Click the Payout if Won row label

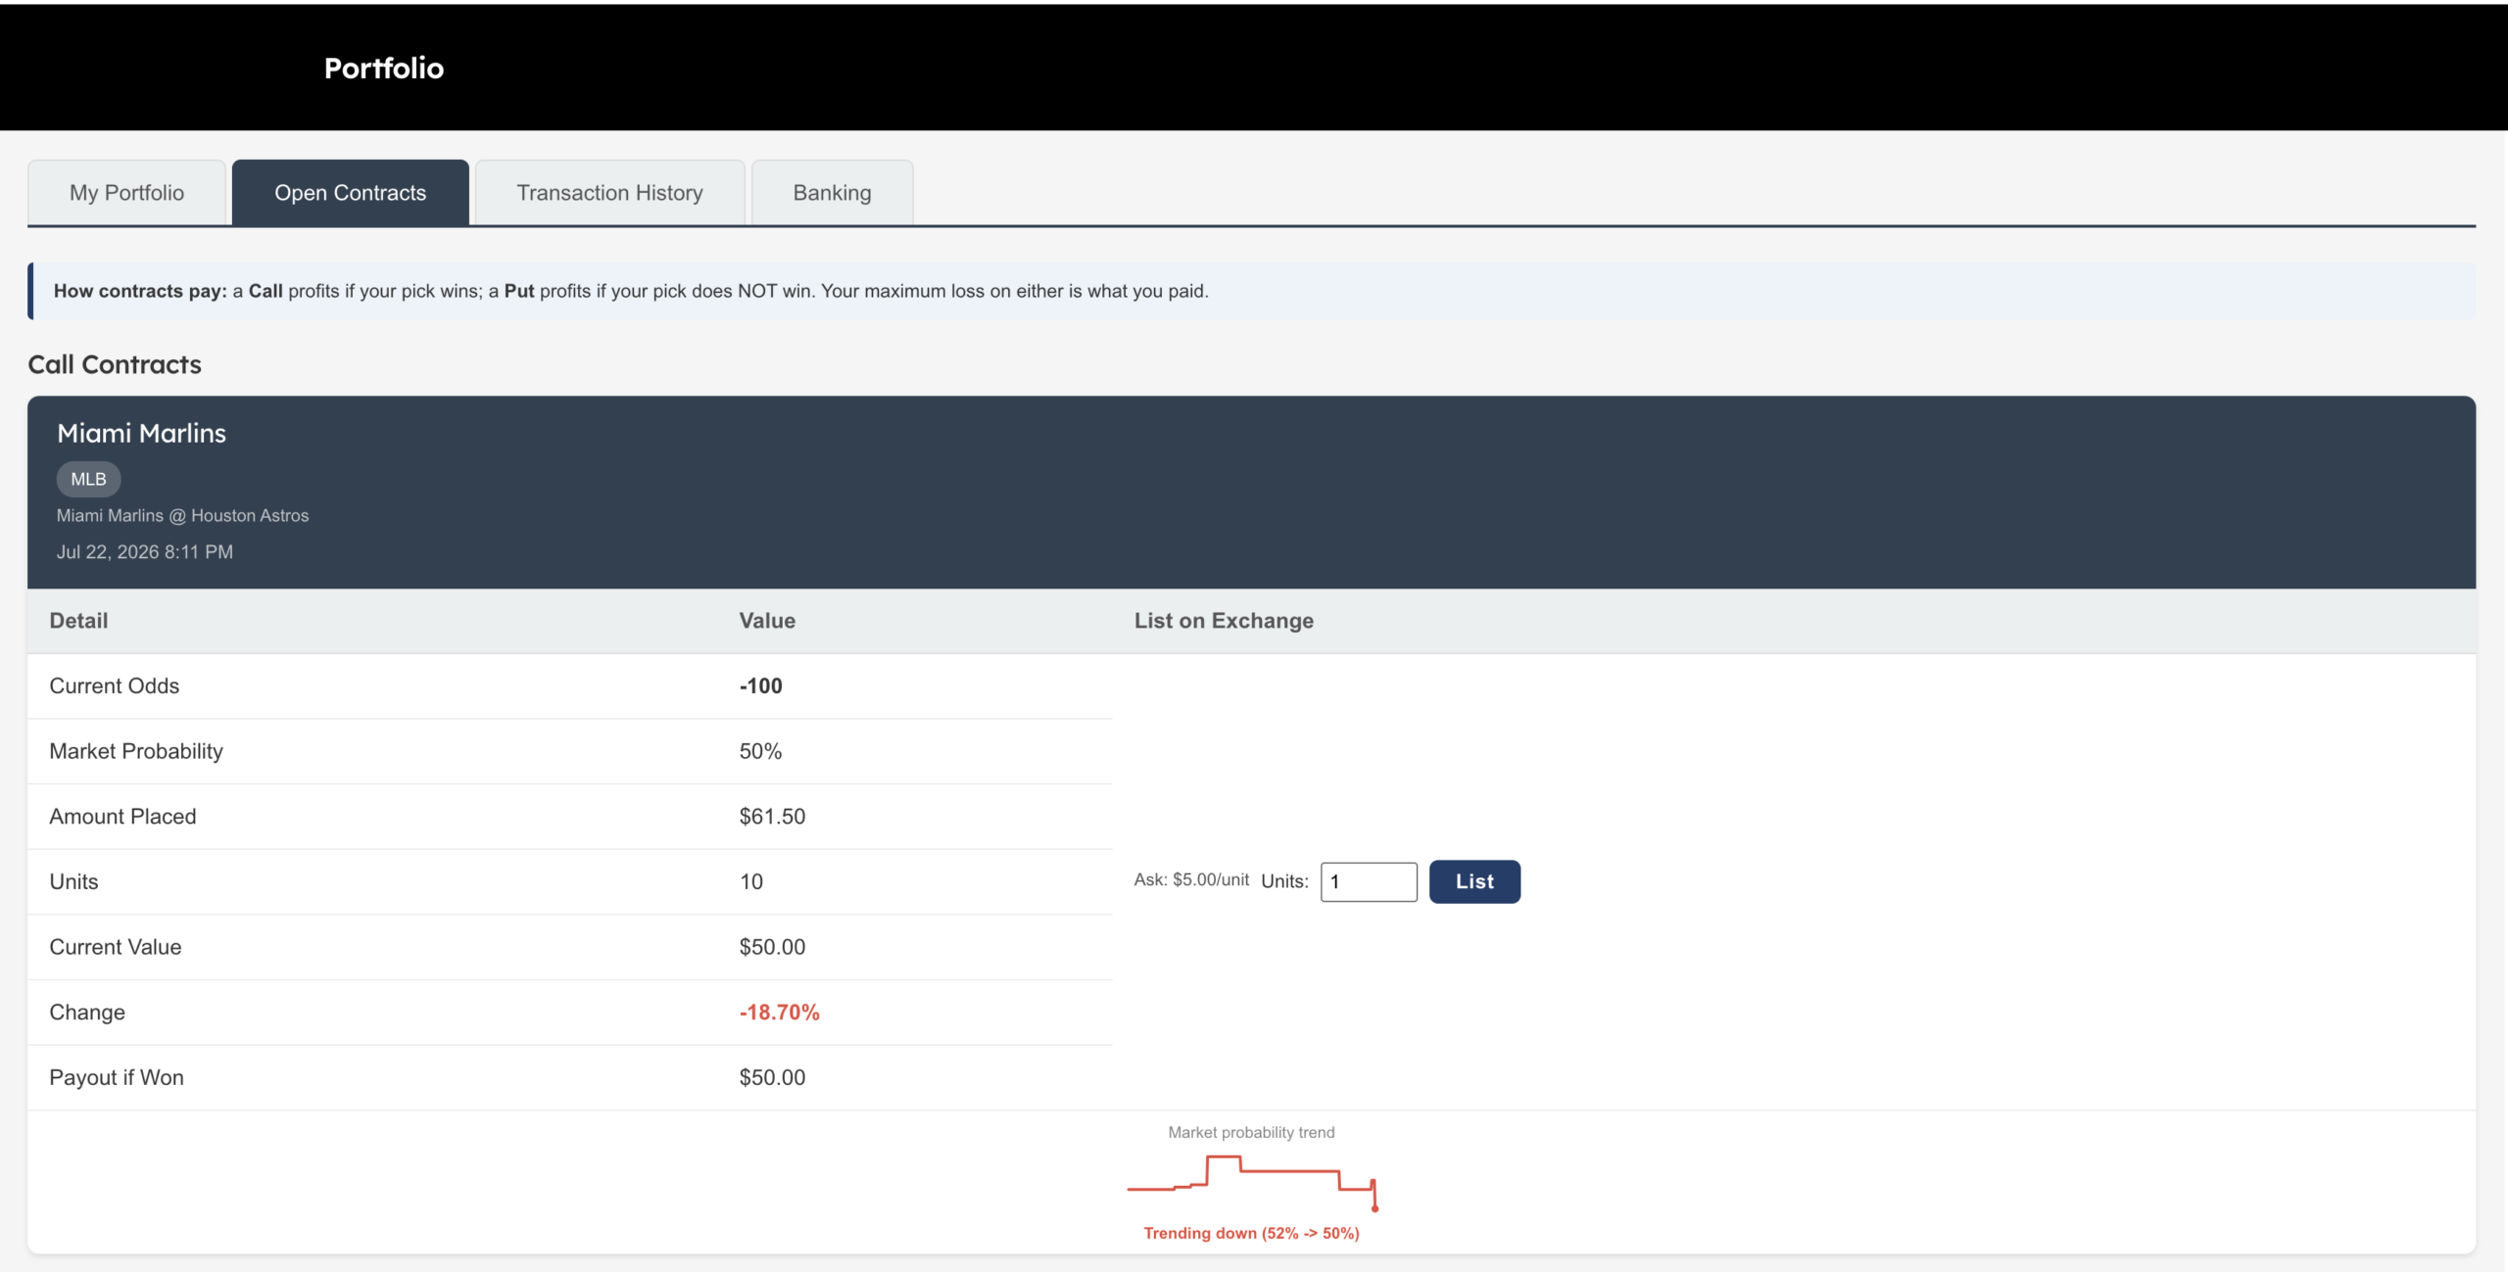117,1077
